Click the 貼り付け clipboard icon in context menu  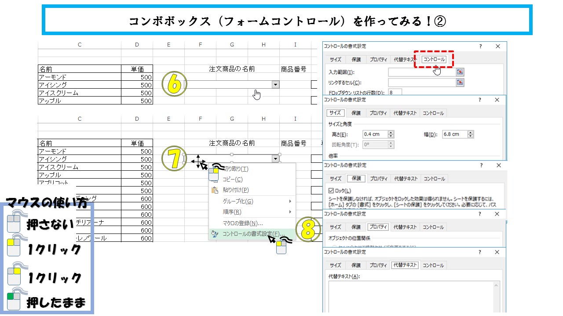(215, 190)
